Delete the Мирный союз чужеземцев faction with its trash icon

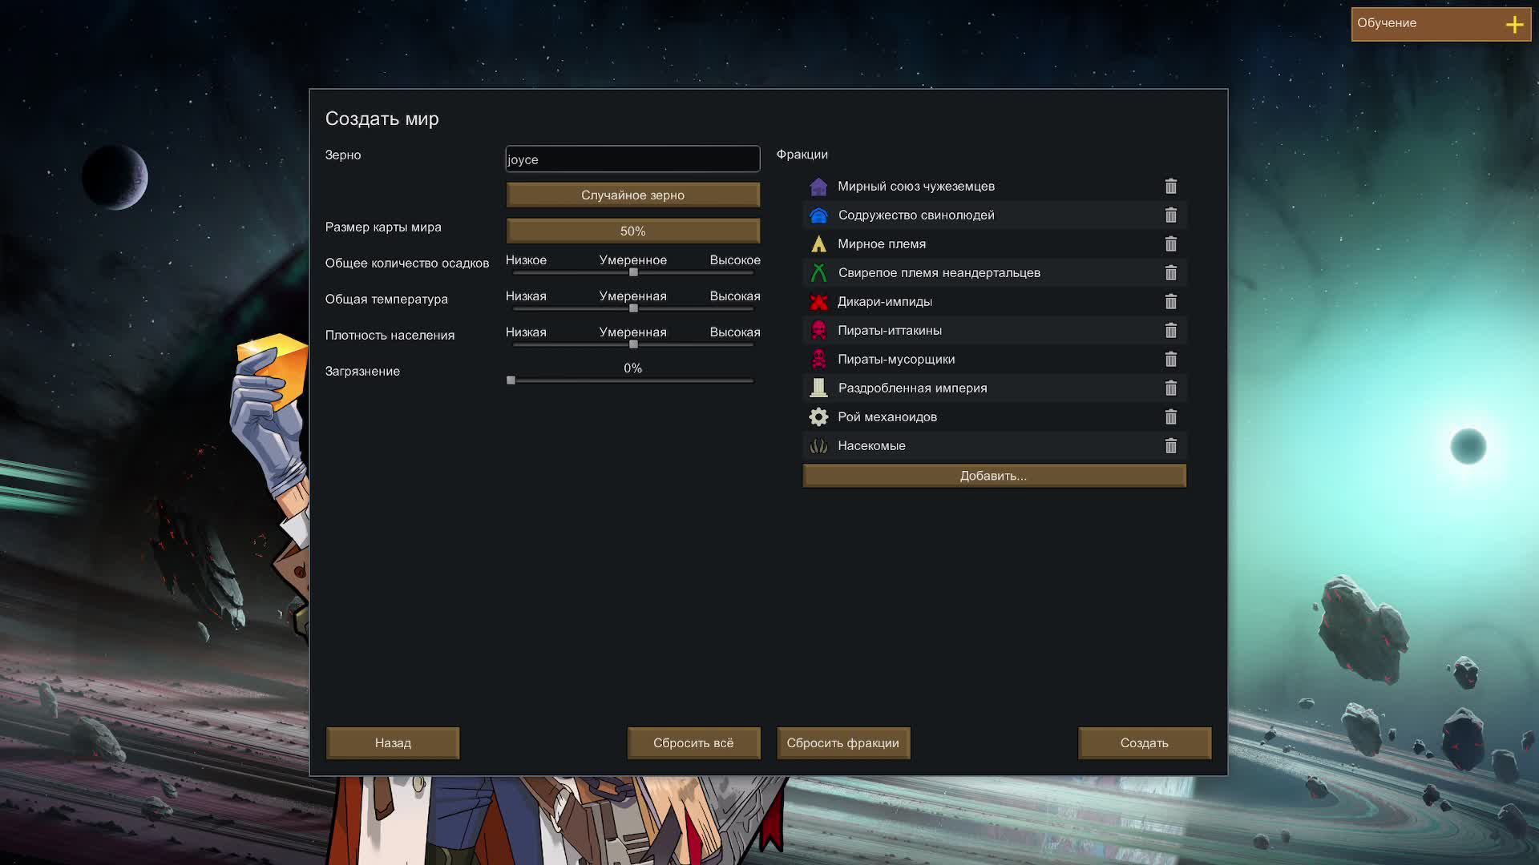click(1170, 187)
